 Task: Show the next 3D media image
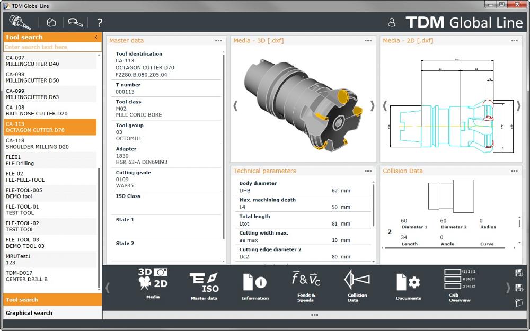coord(372,106)
